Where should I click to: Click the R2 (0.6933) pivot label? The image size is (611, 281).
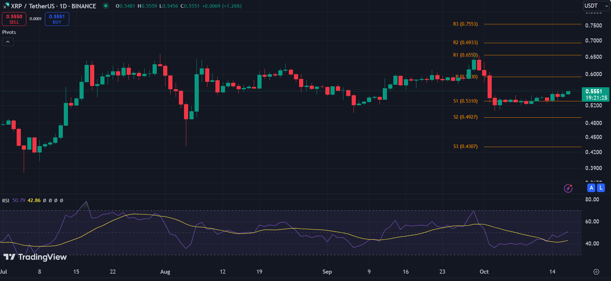pyautogui.click(x=465, y=43)
